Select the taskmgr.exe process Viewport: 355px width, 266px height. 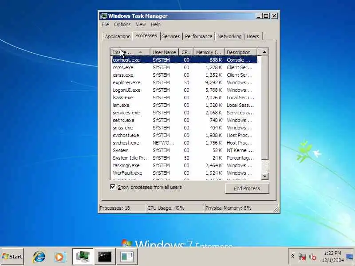185,165
